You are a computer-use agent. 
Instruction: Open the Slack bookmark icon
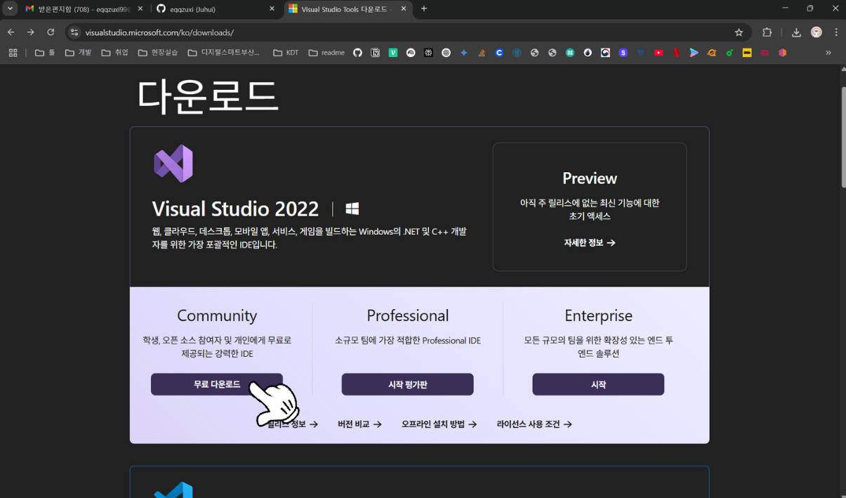click(623, 52)
